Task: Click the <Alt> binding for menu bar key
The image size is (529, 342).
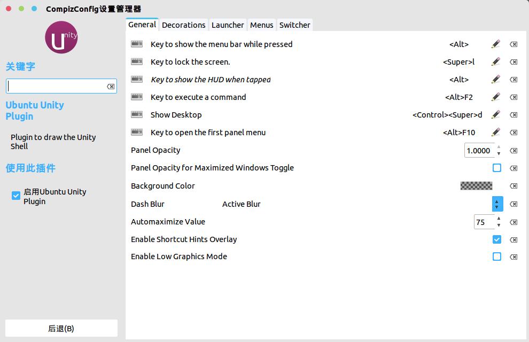Action: pos(459,44)
